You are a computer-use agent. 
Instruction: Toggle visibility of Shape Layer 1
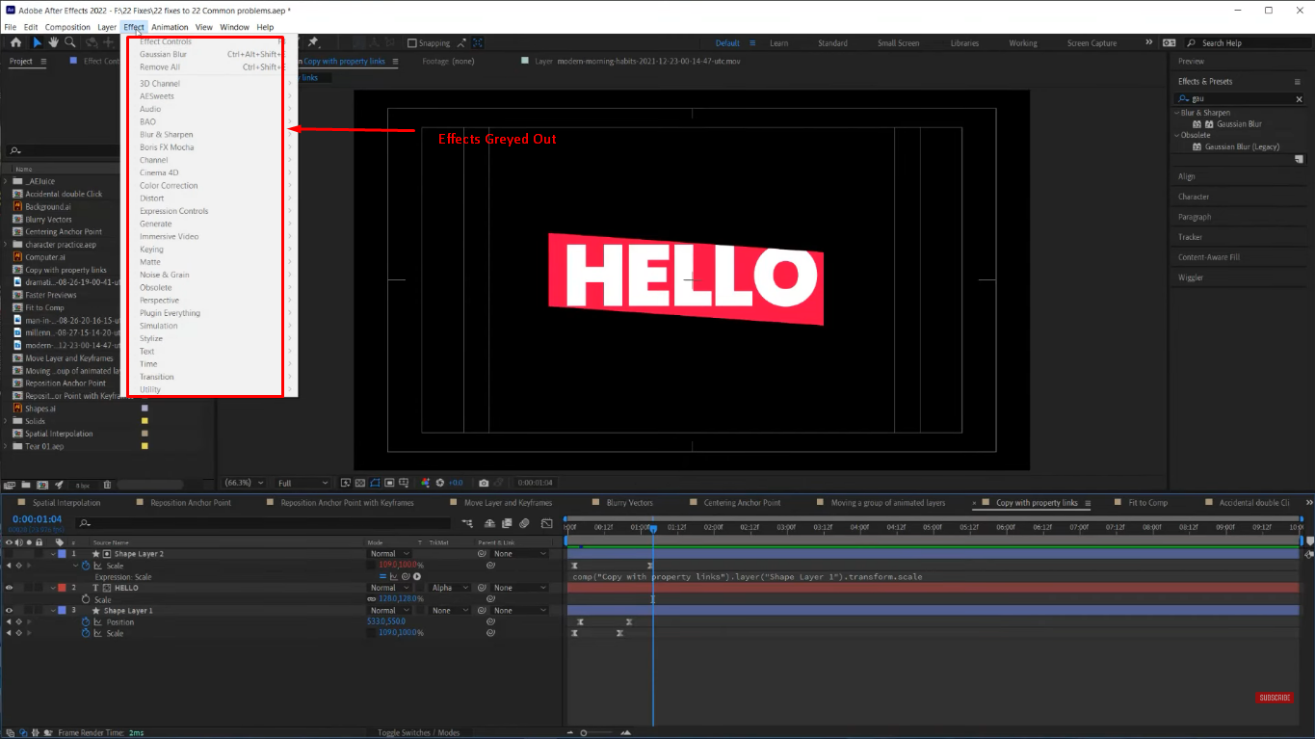click(10, 610)
